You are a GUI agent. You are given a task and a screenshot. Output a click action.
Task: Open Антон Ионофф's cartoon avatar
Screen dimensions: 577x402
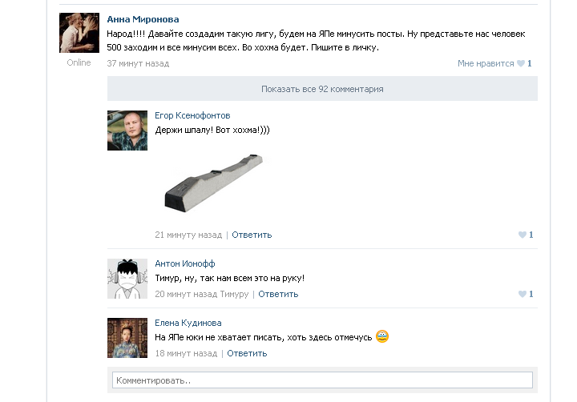(x=127, y=279)
